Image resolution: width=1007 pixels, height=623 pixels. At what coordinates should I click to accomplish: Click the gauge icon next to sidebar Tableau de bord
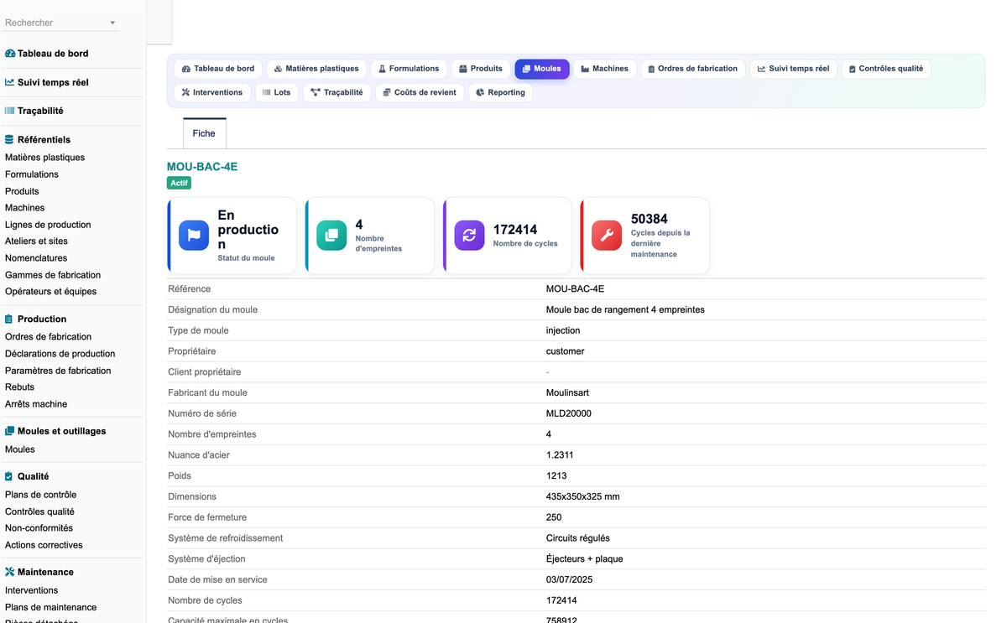[10, 54]
